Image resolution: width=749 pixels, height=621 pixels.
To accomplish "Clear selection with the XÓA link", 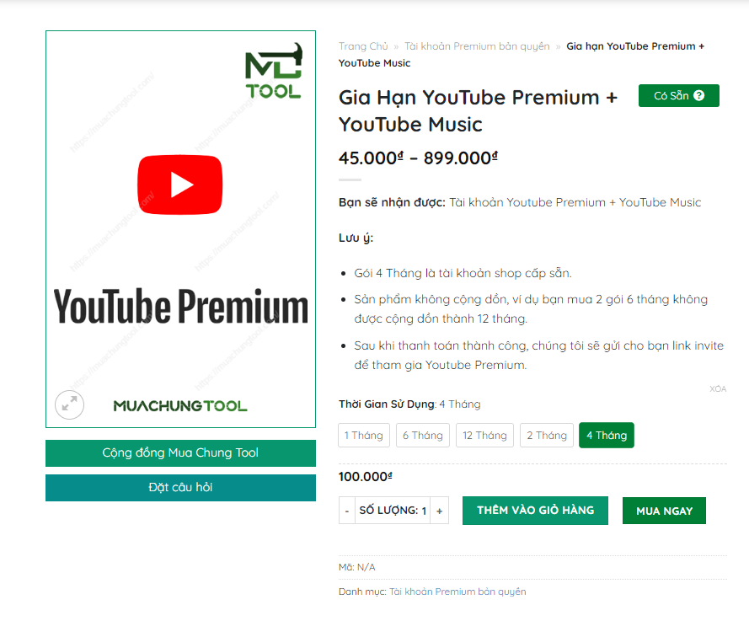I will pyautogui.click(x=718, y=388).
